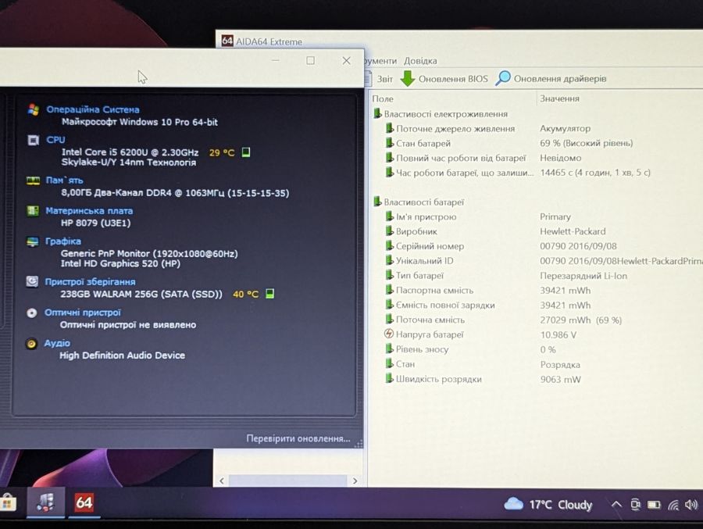
Task: Click the Тип батареї row icon
Action: point(390,276)
